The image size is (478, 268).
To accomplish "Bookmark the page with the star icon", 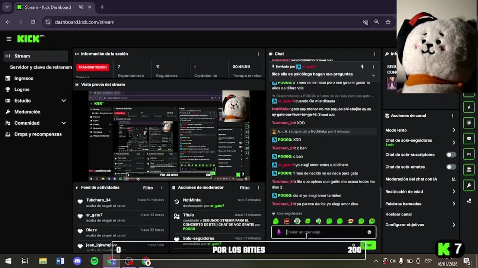I will coord(388,22).
